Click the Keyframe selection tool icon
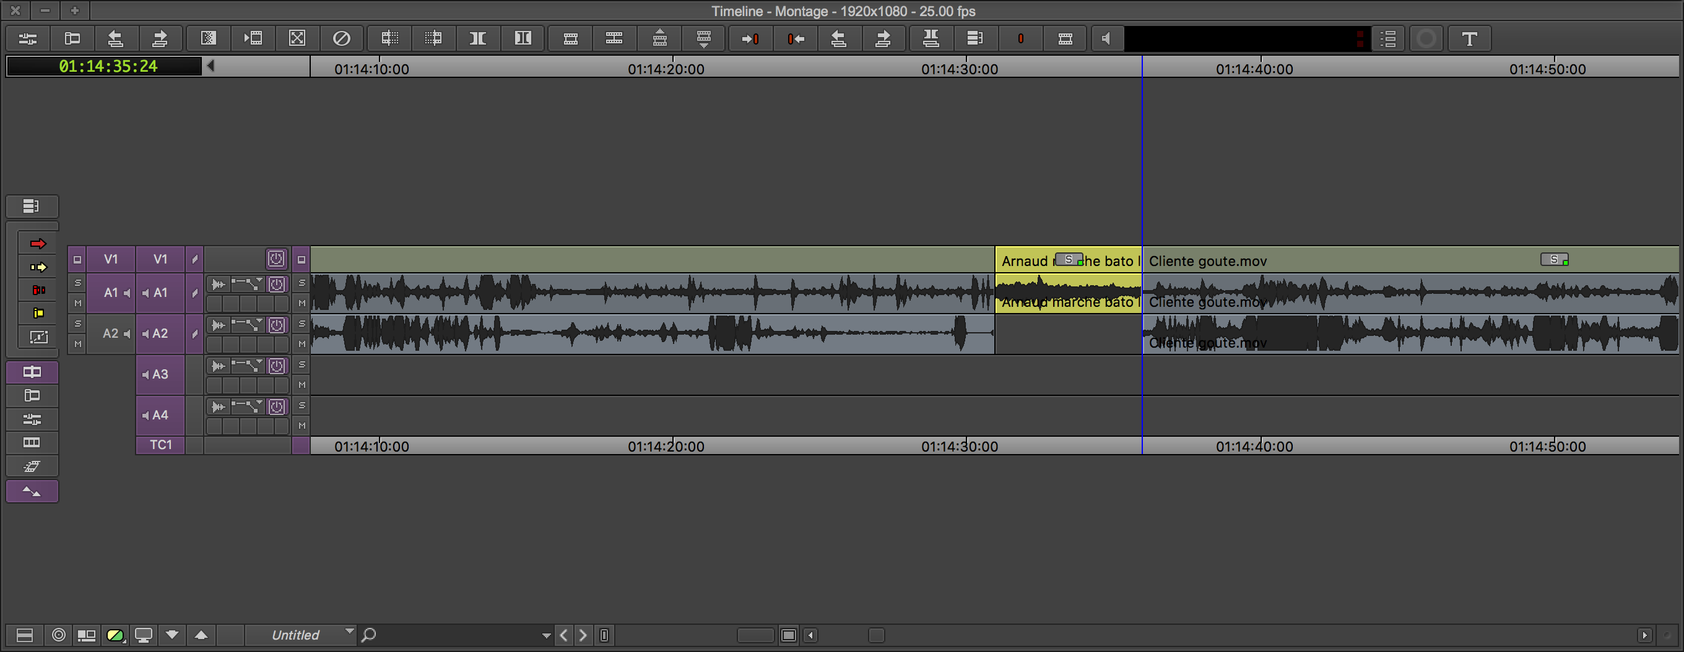The width and height of the screenshot is (1684, 652). pos(38,337)
